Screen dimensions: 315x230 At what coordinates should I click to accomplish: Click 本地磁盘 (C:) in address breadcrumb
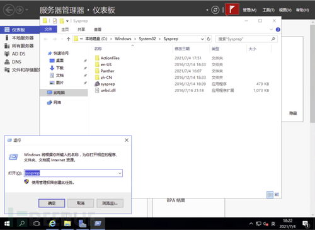click(x=96, y=39)
